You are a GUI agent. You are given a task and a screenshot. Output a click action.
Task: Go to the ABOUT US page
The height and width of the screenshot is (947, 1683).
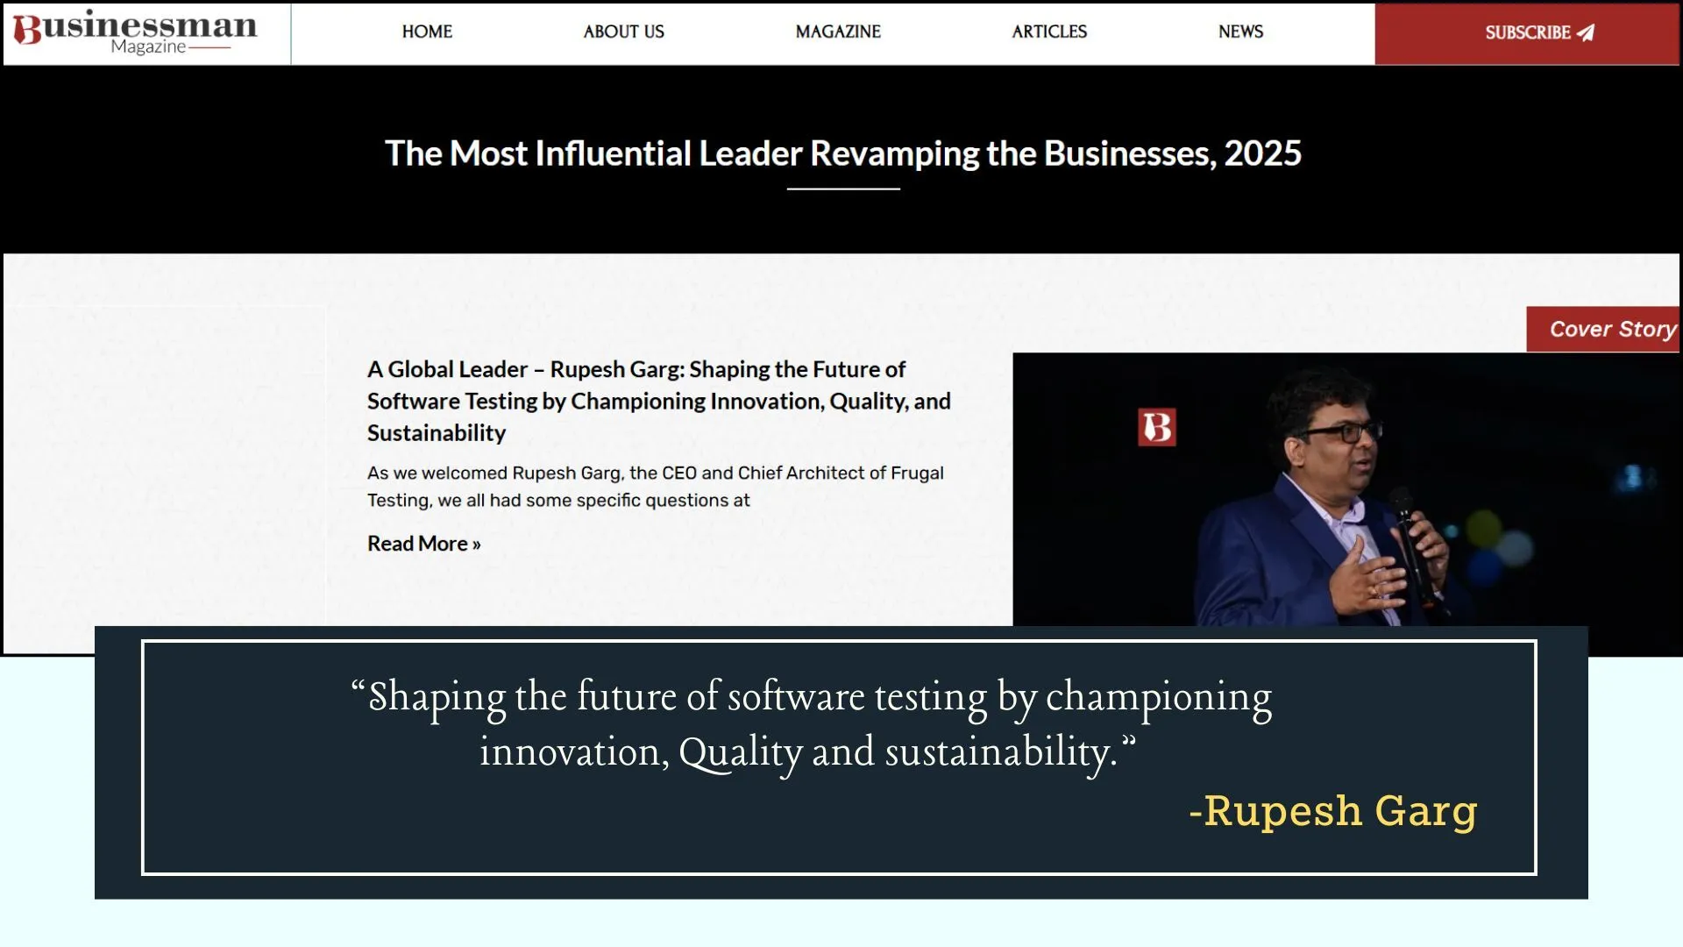click(623, 32)
